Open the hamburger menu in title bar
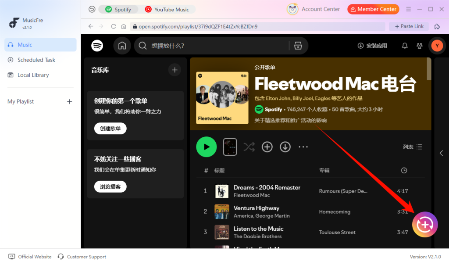The height and width of the screenshot is (265, 449). tap(408, 9)
